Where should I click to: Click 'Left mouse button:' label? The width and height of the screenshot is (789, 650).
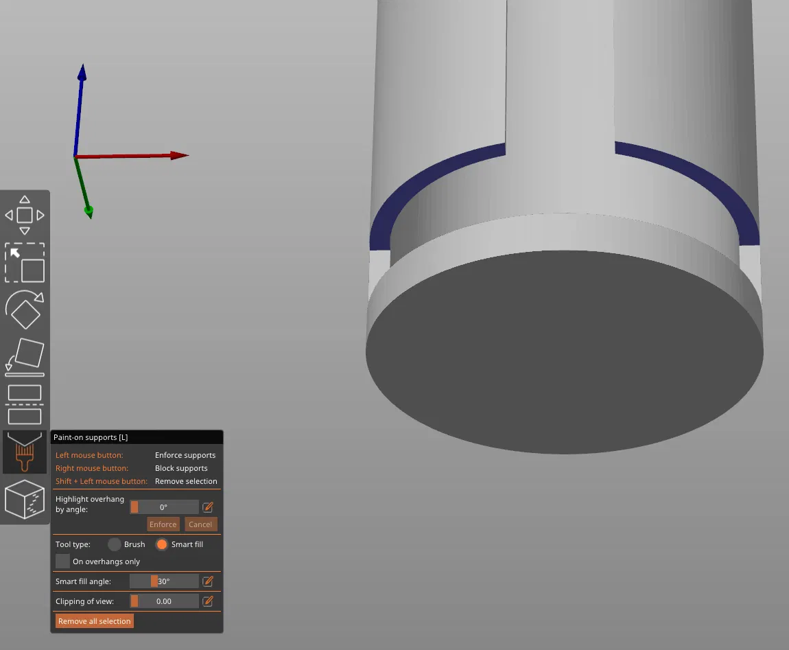89,455
